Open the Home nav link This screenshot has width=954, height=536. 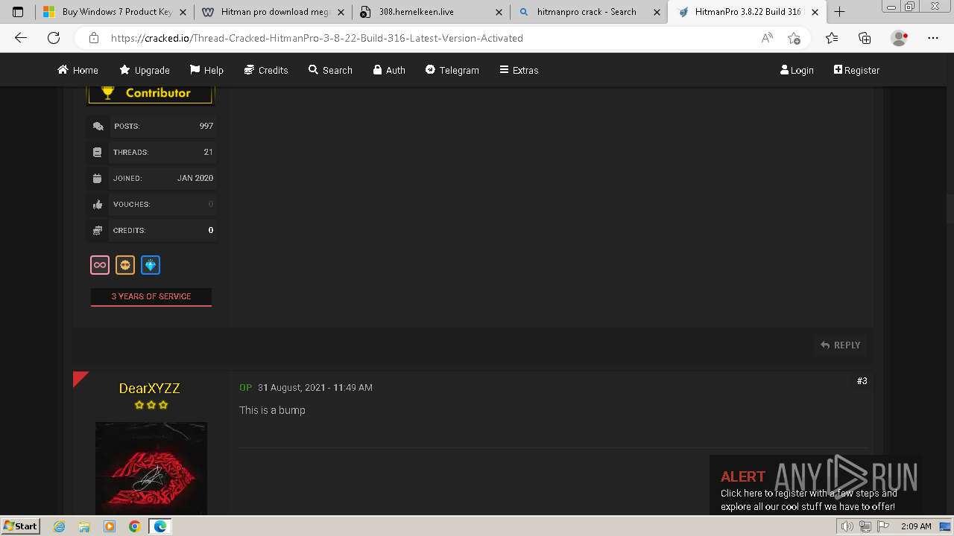click(78, 70)
